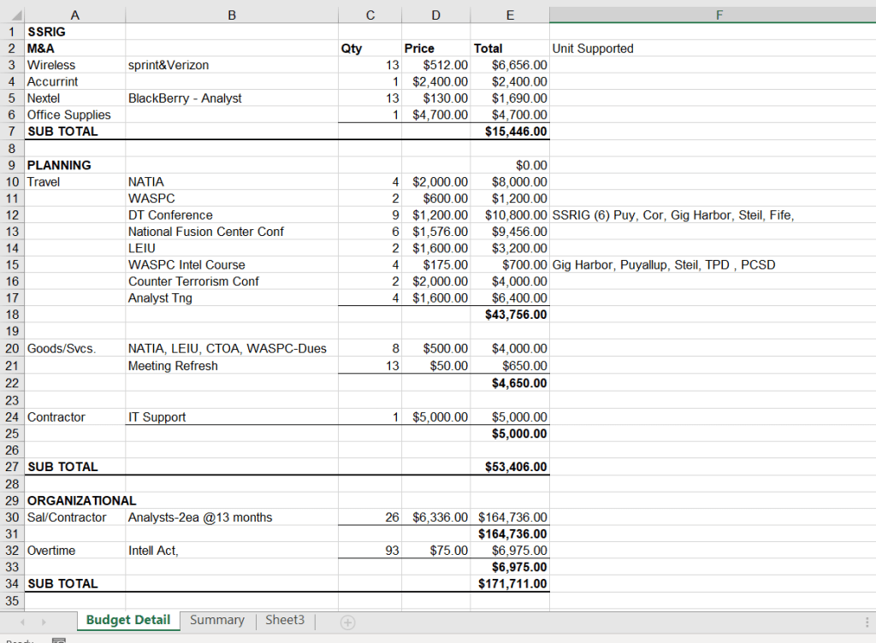
Task: Select the BlackBerry - Analyst cell
Action: (185, 98)
